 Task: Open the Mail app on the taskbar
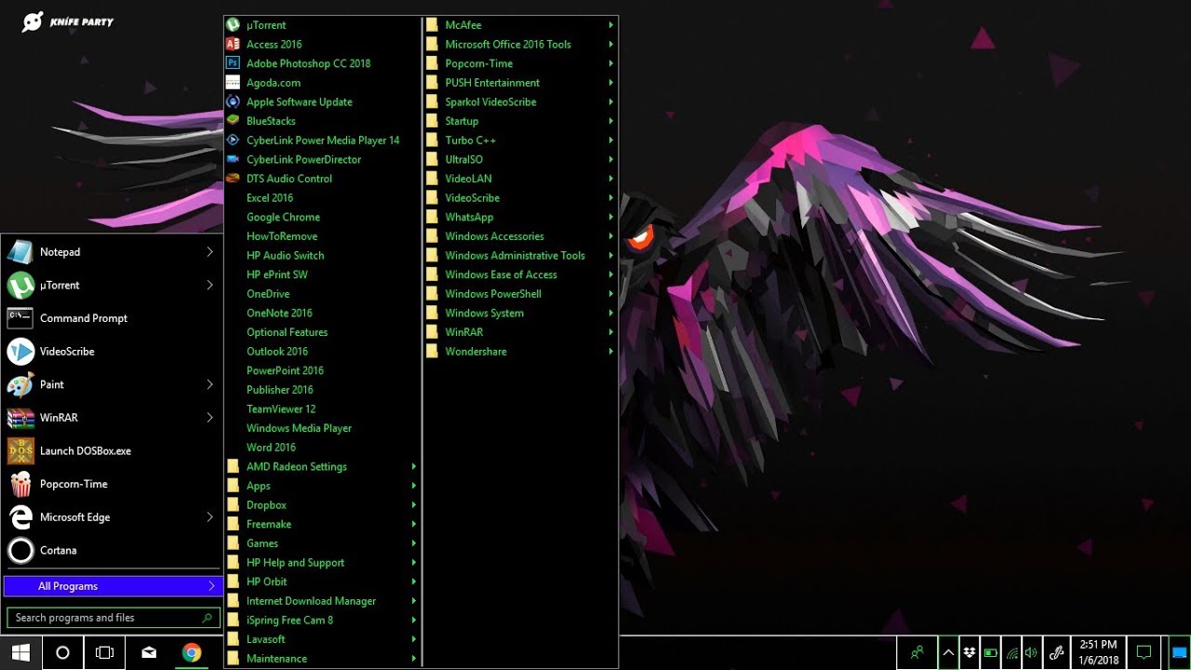tap(149, 652)
